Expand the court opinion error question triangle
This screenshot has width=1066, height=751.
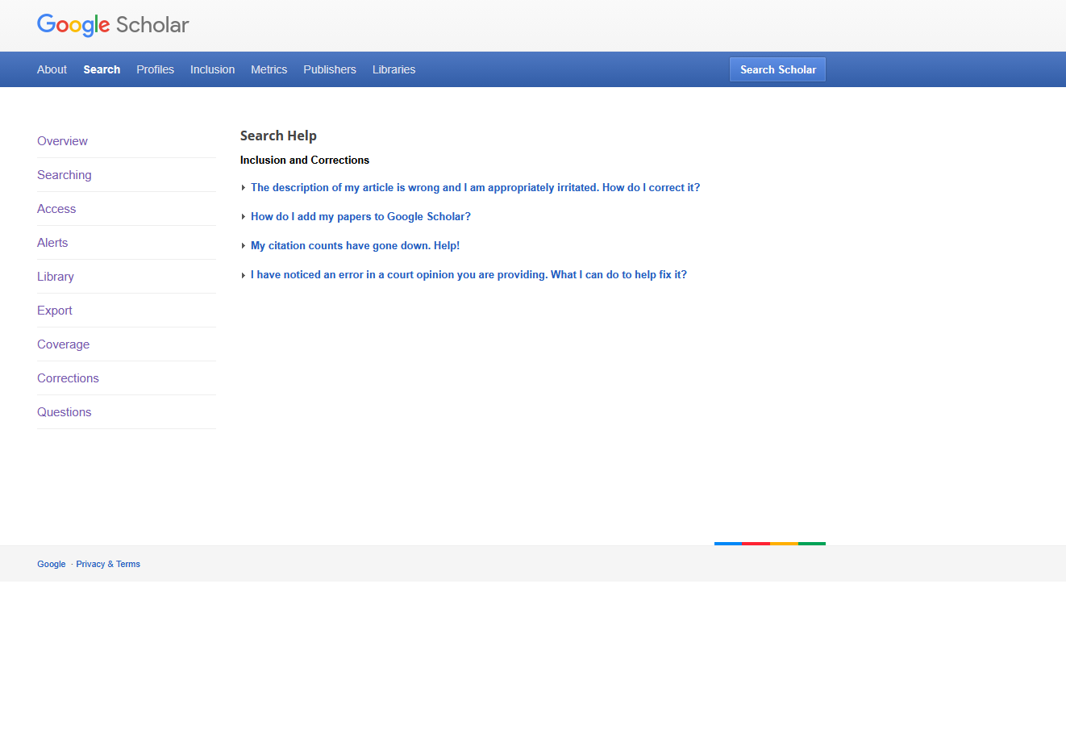[244, 275]
